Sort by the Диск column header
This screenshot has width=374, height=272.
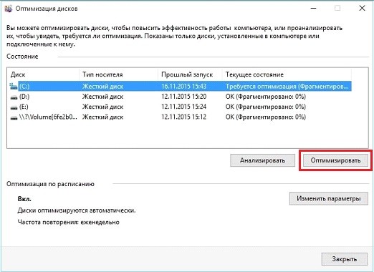(x=43, y=74)
